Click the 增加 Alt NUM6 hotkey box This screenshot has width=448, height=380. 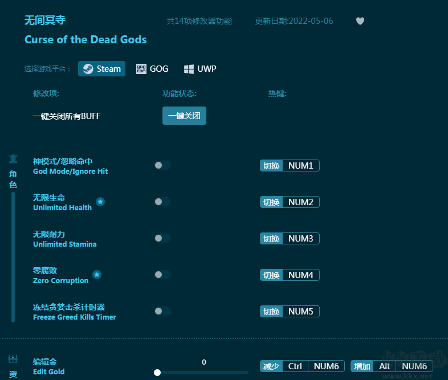(392, 366)
